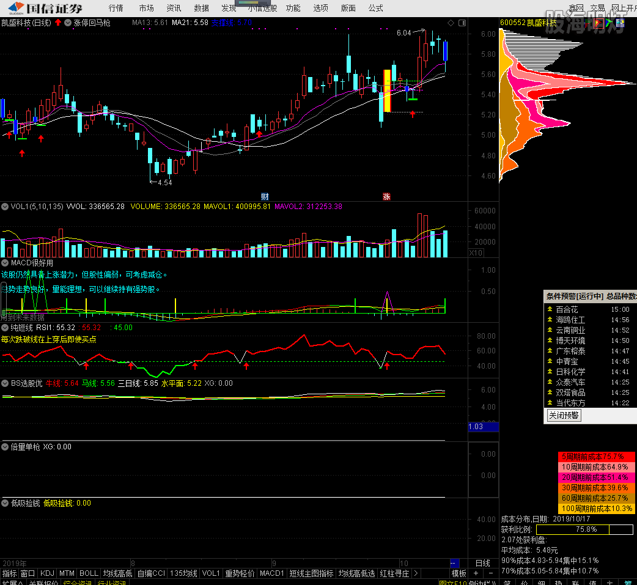Select the 自编CCI indicator tab

[151, 573]
